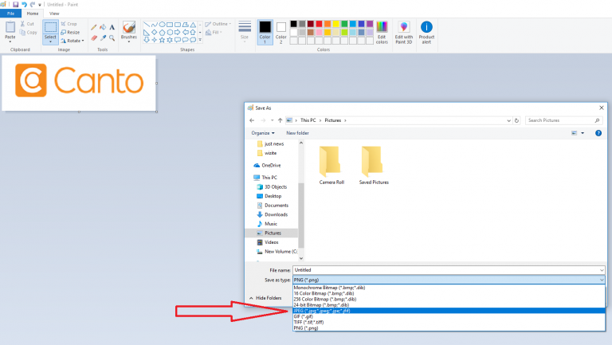Click the Edit colors icon
612x345 pixels.
coord(382,33)
